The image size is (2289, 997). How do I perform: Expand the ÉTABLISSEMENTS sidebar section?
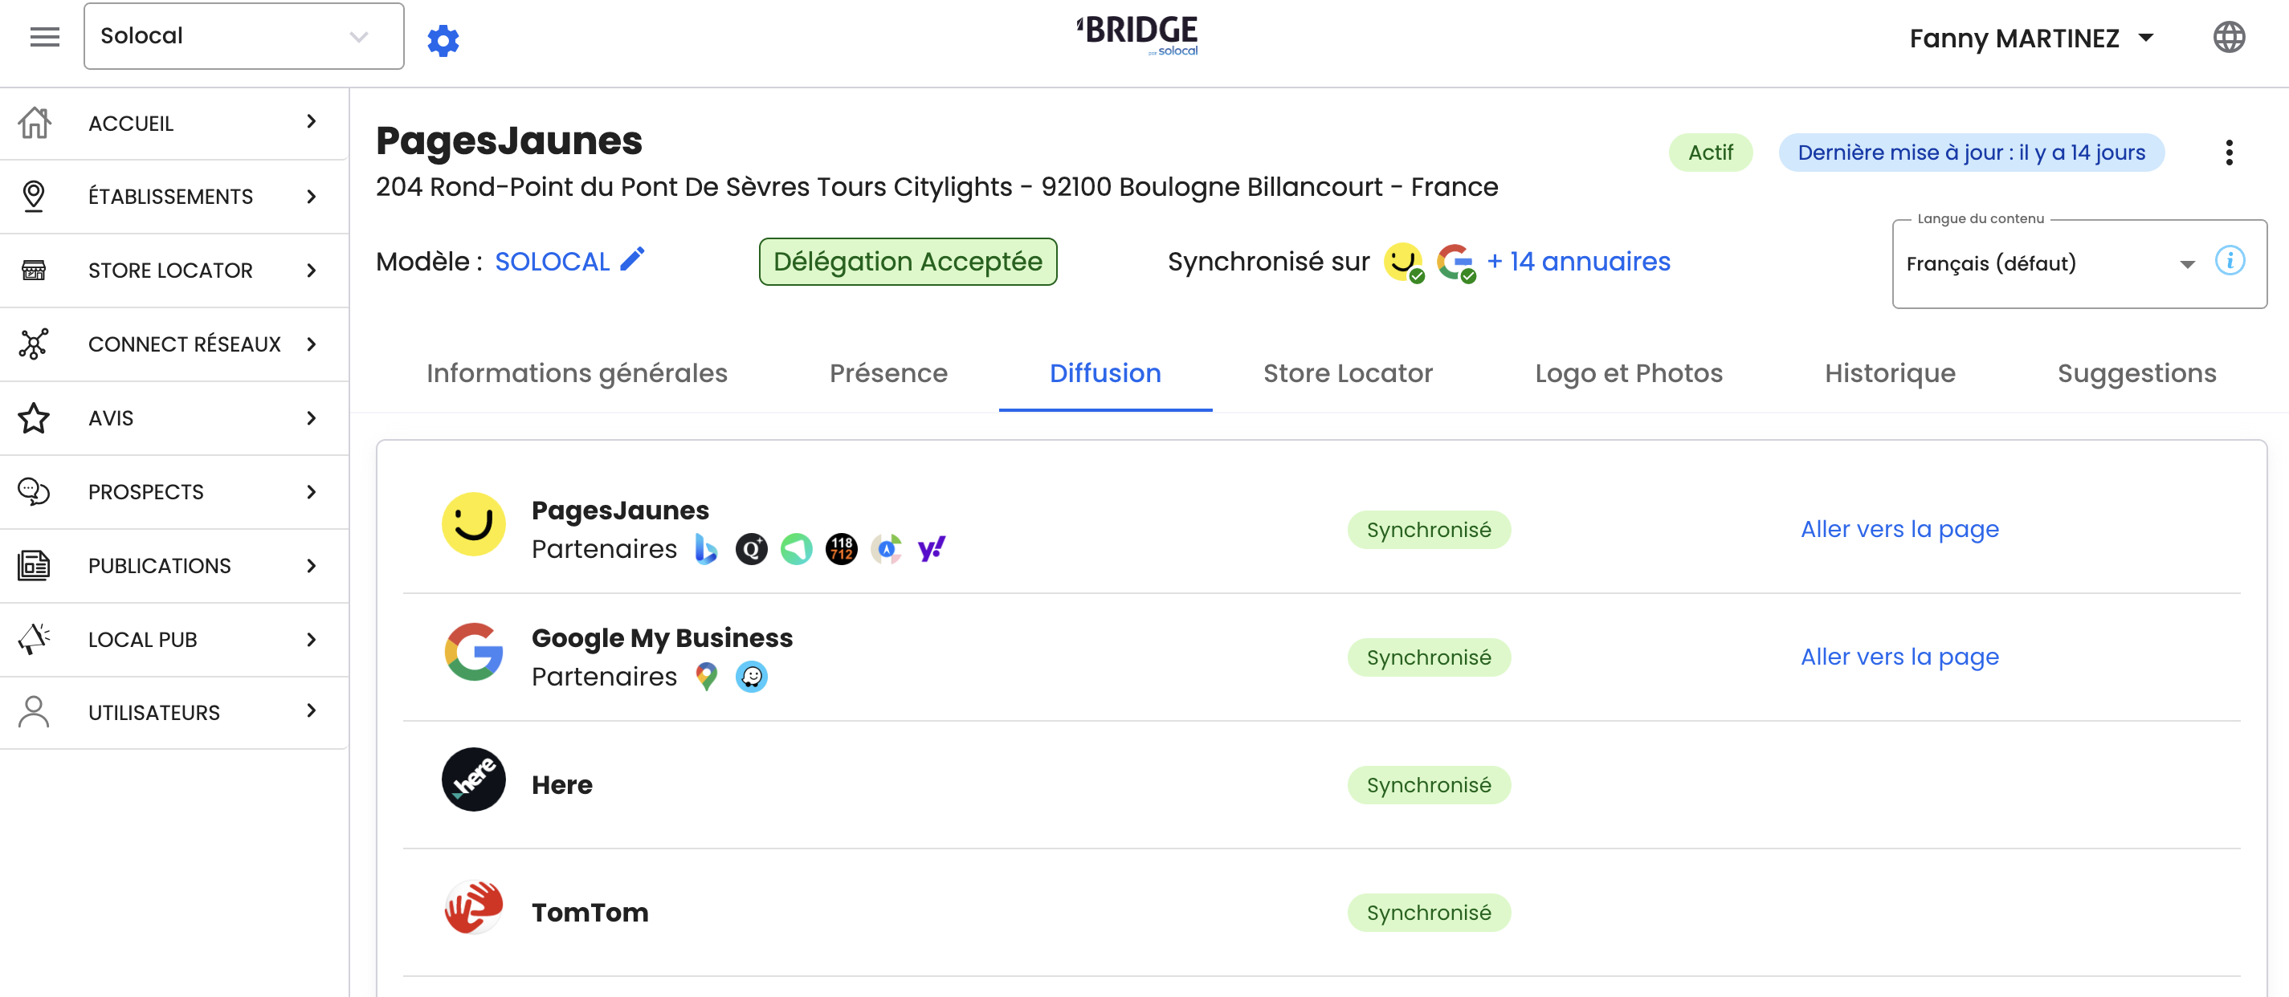click(x=174, y=196)
